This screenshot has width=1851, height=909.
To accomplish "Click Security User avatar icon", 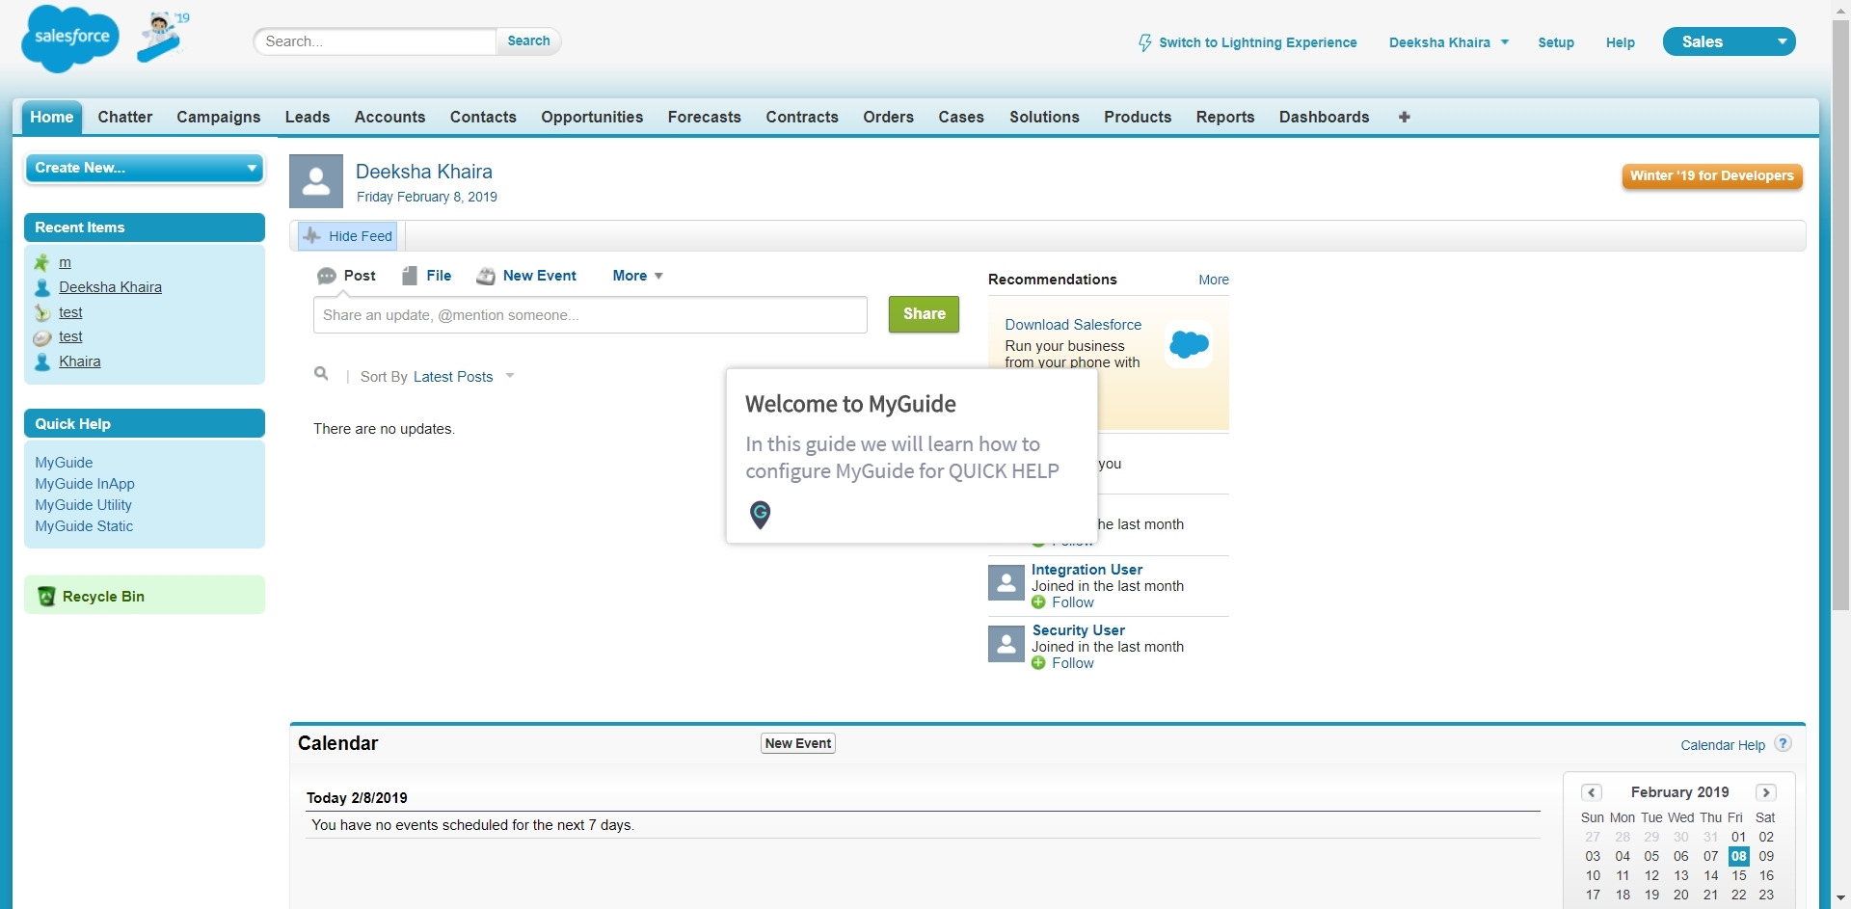I will 1006,644.
